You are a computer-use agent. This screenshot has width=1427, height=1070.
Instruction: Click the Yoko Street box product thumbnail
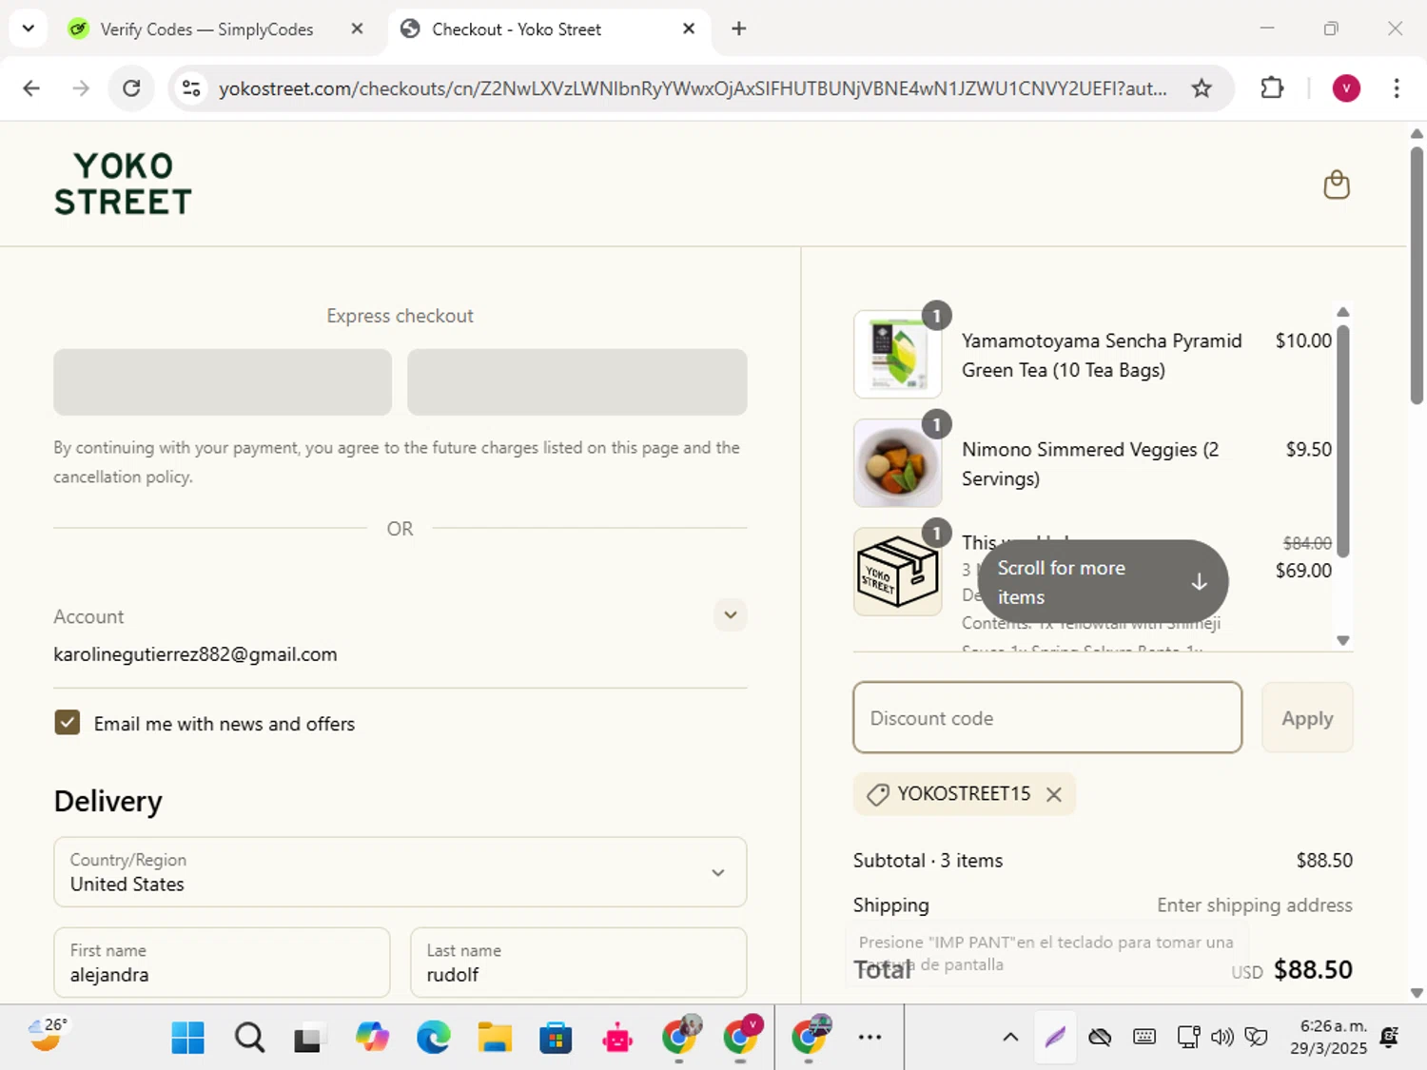pos(897,572)
